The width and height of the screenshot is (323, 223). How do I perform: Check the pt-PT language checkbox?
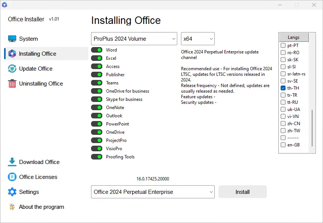pyautogui.click(x=283, y=45)
